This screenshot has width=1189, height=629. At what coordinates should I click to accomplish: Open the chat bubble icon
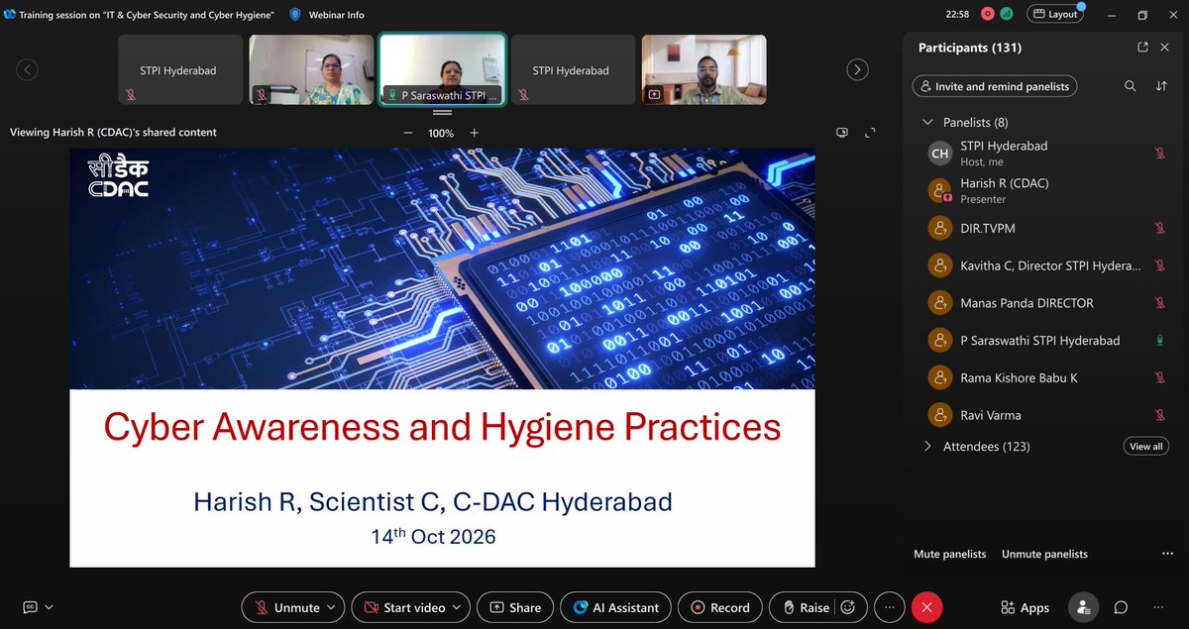[1121, 607]
